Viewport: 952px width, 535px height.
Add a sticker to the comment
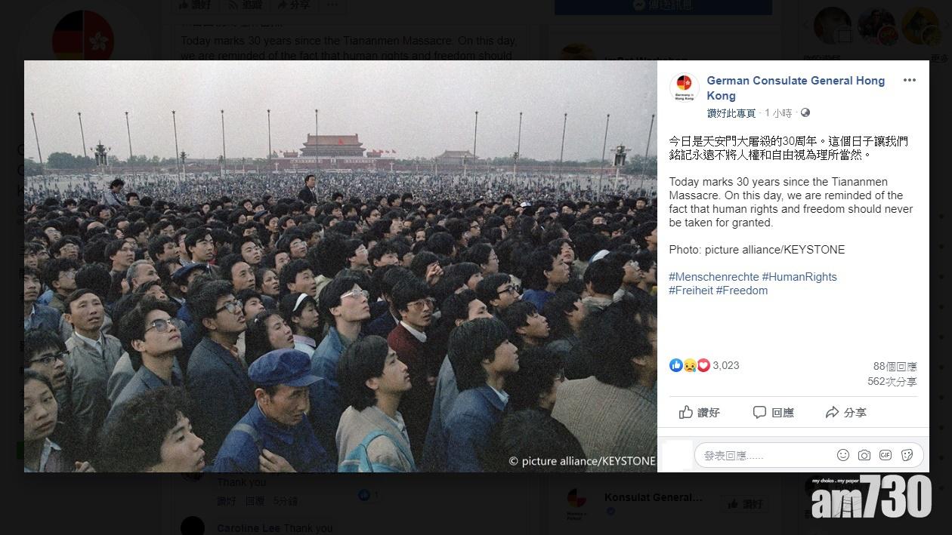pyautogui.click(x=907, y=455)
